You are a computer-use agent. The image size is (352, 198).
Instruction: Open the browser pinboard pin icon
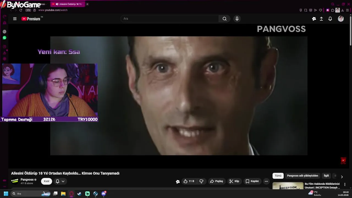pyautogui.click(x=301, y=10)
